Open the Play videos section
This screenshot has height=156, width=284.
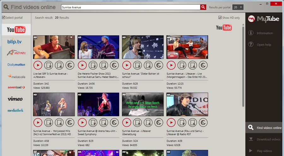coord(264,151)
